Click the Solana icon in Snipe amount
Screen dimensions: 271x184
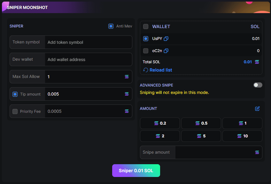click(x=257, y=152)
